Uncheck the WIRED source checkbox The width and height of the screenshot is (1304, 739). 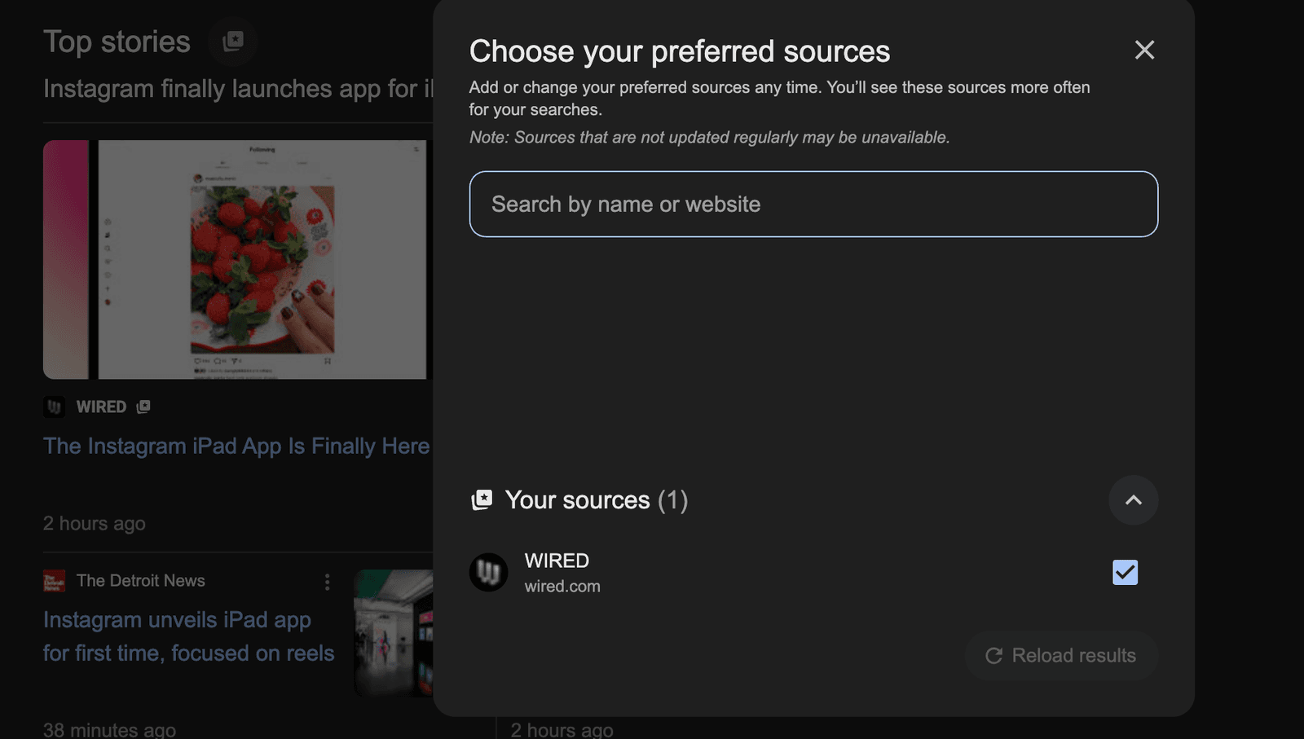[x=1125, y=572]
